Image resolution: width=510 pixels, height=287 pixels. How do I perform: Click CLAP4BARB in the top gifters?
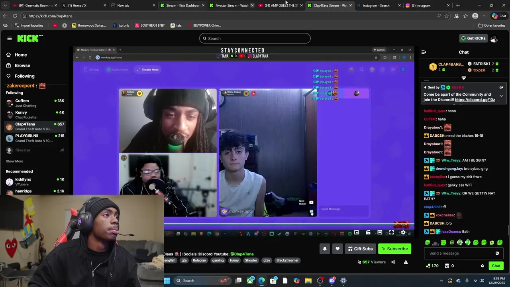451,64
